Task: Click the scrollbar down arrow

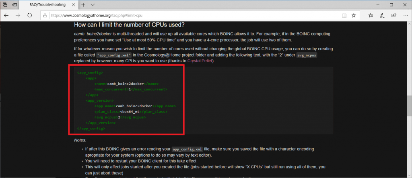Action: pos(409,175)
